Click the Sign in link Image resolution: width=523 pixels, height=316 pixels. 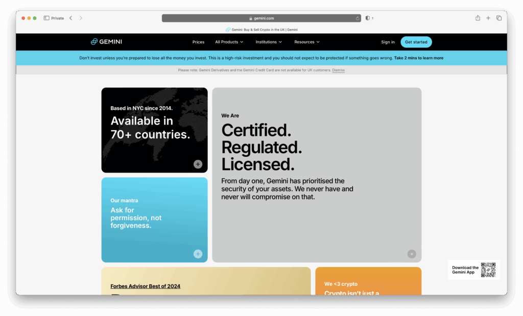click(x=388, y=42)
